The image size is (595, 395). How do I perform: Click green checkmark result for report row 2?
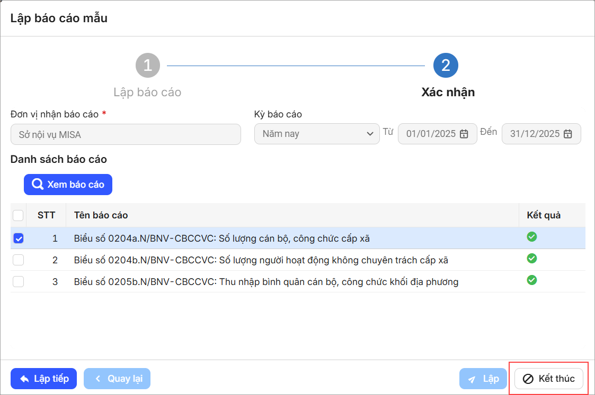[532, 259]
